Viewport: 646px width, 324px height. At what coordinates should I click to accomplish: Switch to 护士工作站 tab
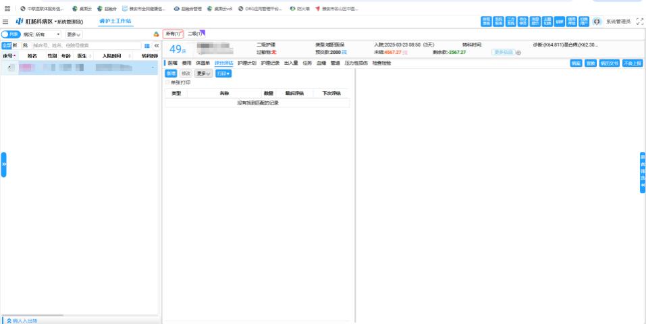point(116,21)
